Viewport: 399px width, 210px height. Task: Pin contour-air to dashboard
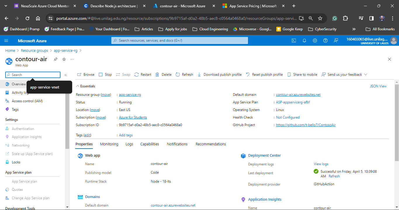coord(55,59)
